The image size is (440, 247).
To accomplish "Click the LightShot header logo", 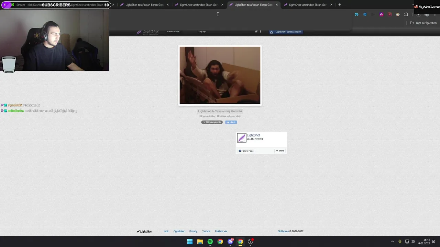I will click(148, 32).
